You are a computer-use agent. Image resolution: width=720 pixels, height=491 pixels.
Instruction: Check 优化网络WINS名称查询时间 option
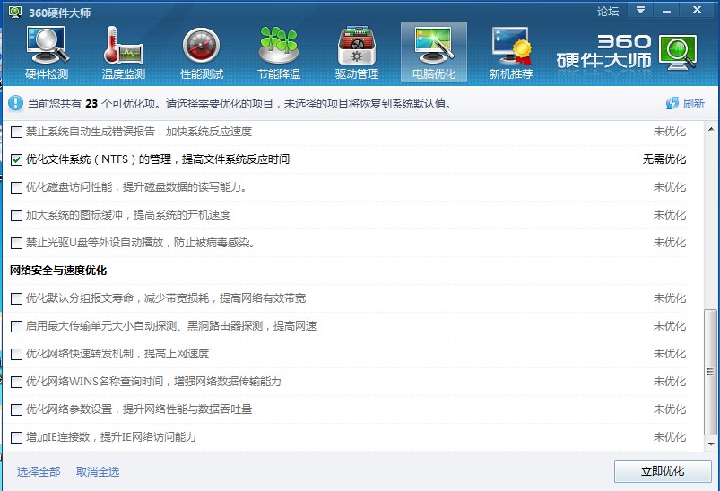(x=16, y=382)
